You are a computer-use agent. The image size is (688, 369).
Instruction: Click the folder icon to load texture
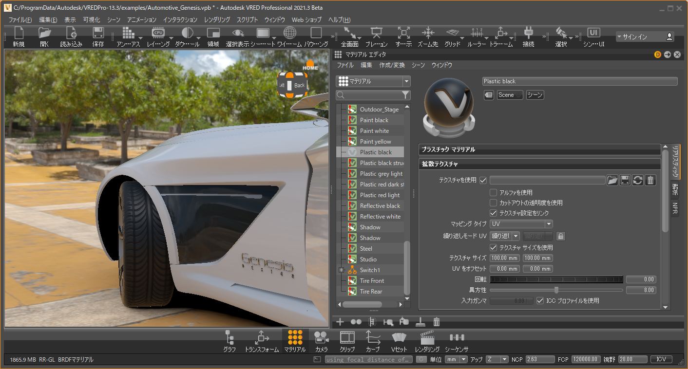[x=612, y=181]
